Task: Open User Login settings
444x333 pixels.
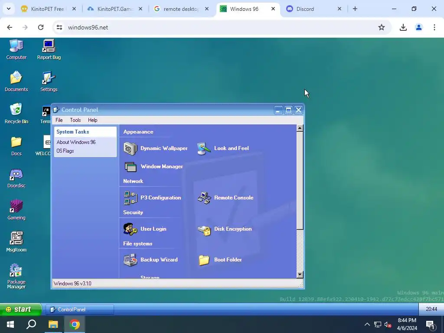Action: 145,229
